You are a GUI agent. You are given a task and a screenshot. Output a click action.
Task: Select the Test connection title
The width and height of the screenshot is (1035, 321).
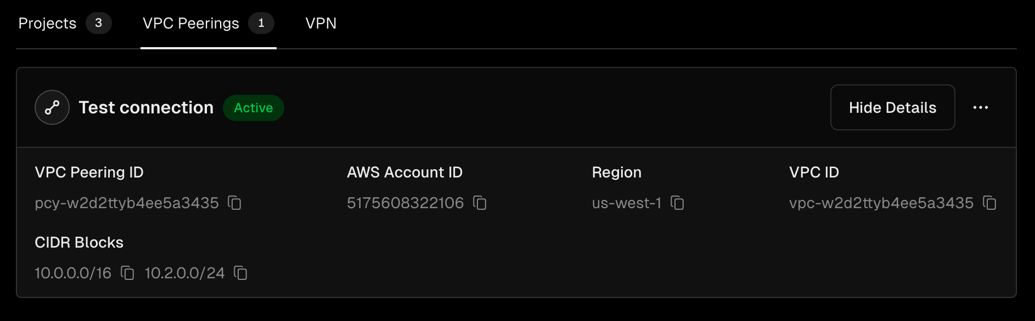(x=146, y=107)
